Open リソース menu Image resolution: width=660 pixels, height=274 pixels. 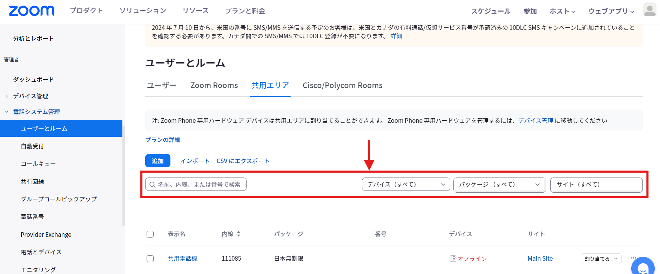(x=195, y=11)
